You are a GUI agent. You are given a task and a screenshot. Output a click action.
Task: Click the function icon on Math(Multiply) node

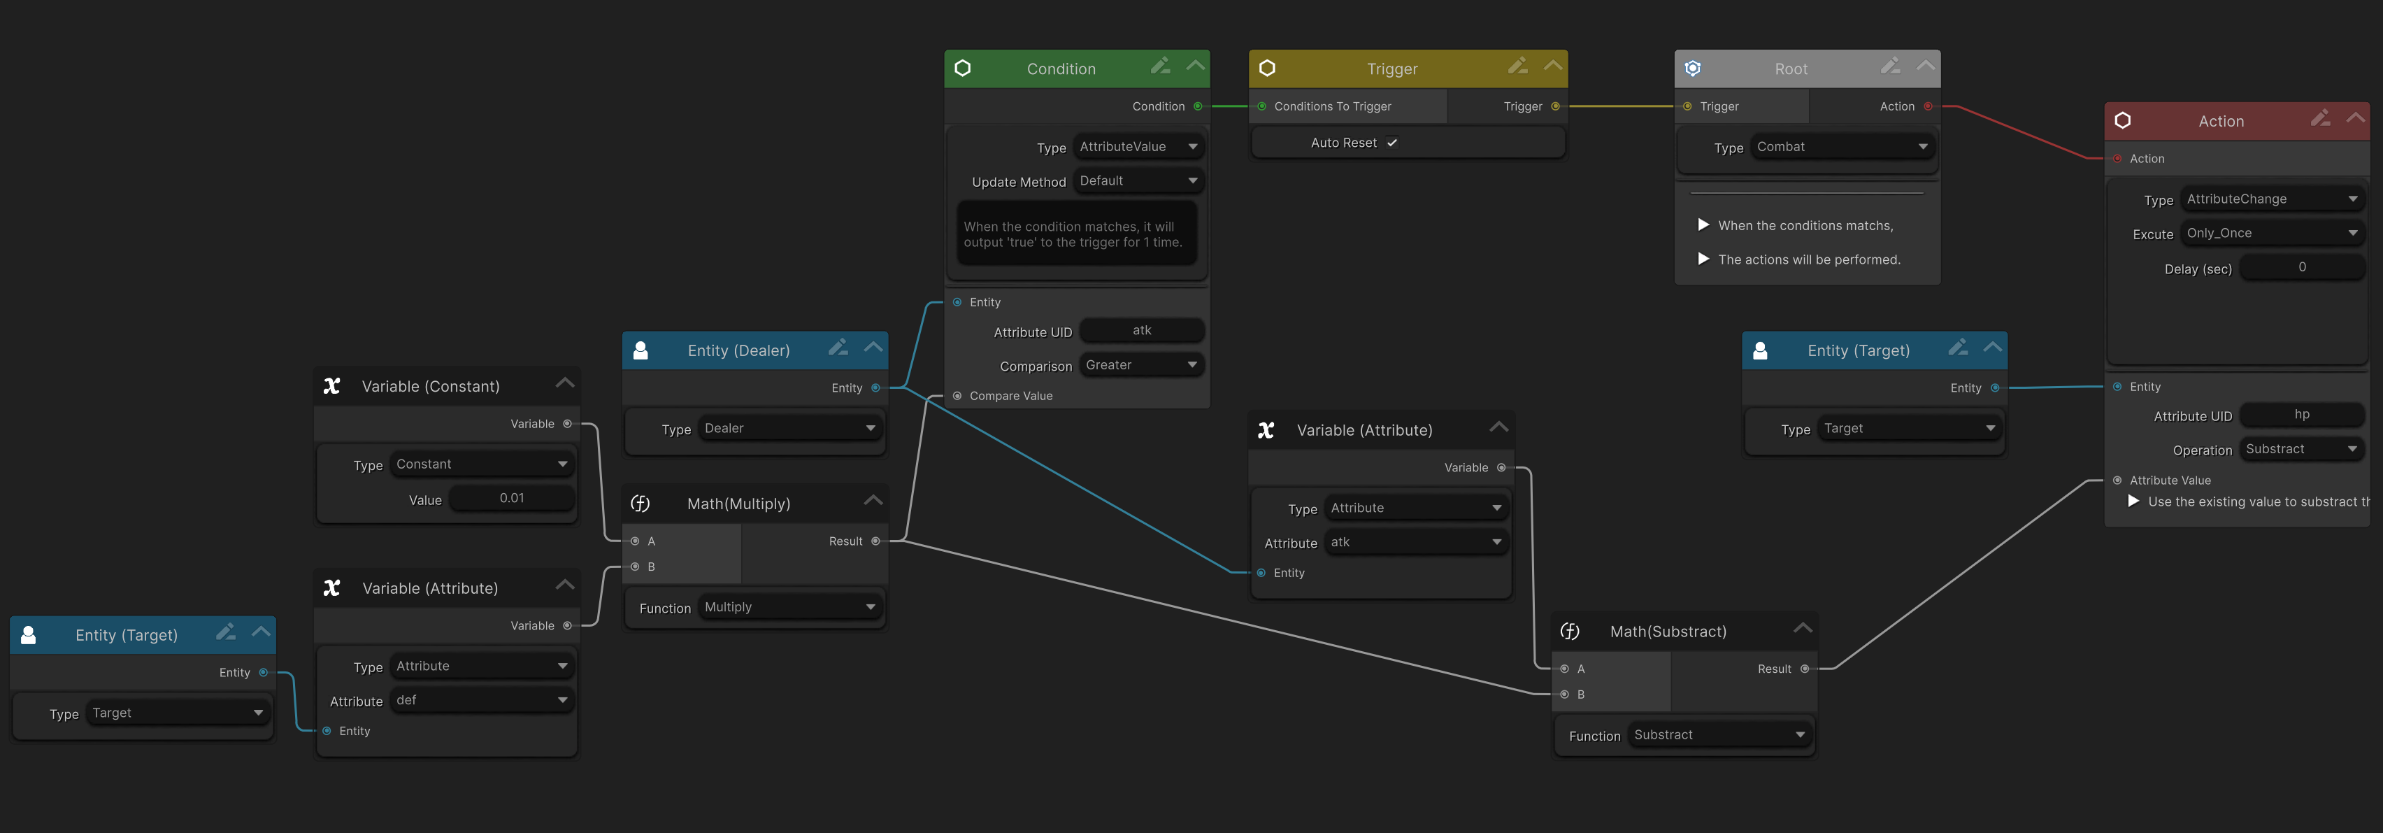(x=641, y=504)
